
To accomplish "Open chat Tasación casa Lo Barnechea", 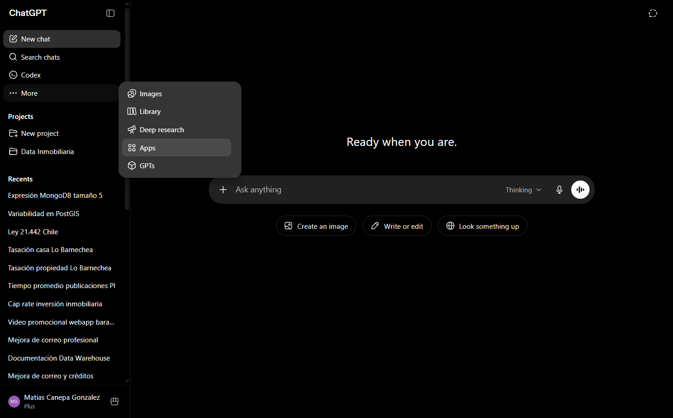I will click(x=62, y=250).
